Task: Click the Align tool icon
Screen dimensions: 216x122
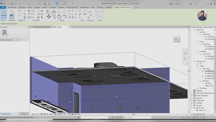Action: pos(49,11)
